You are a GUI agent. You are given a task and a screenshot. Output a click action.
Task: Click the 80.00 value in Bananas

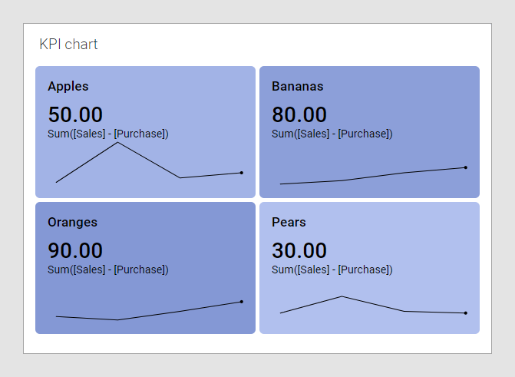tap(299, 114)
